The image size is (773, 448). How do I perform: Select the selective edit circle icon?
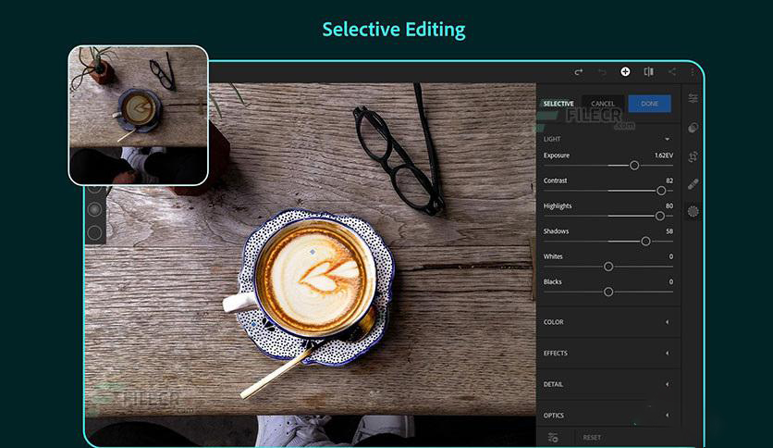[693, 212]
